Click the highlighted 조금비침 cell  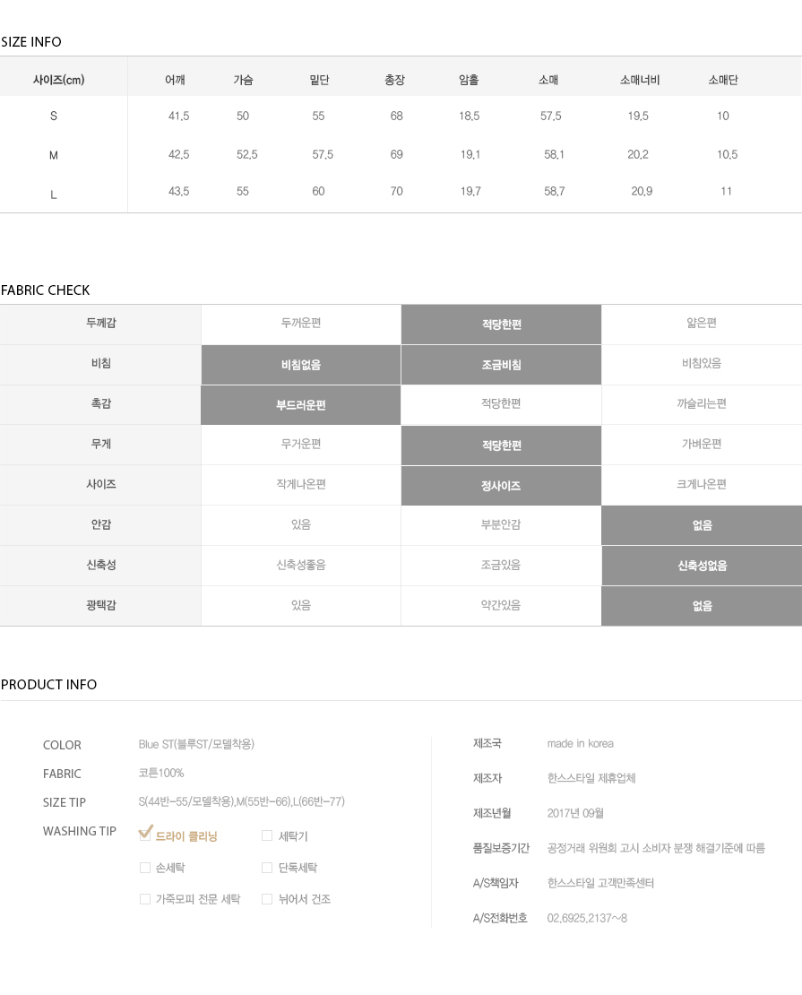pos(501,365)
